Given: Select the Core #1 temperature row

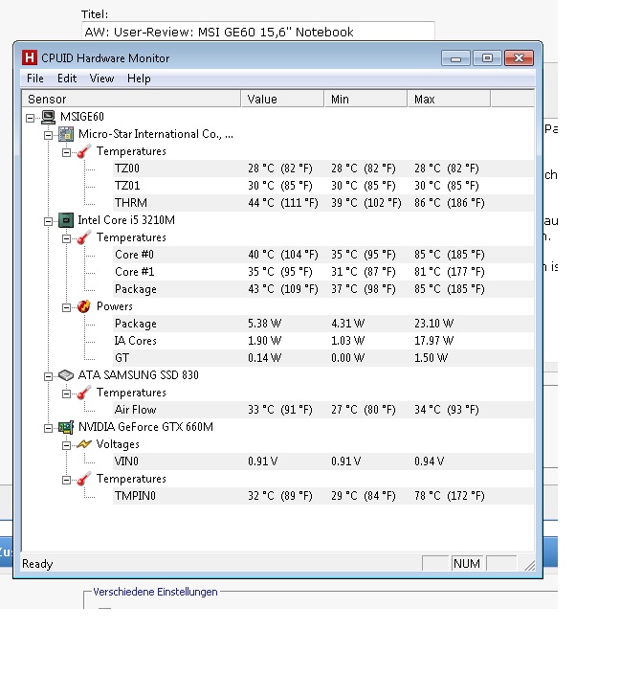Looking at the screenshot, I should (323, 272).
